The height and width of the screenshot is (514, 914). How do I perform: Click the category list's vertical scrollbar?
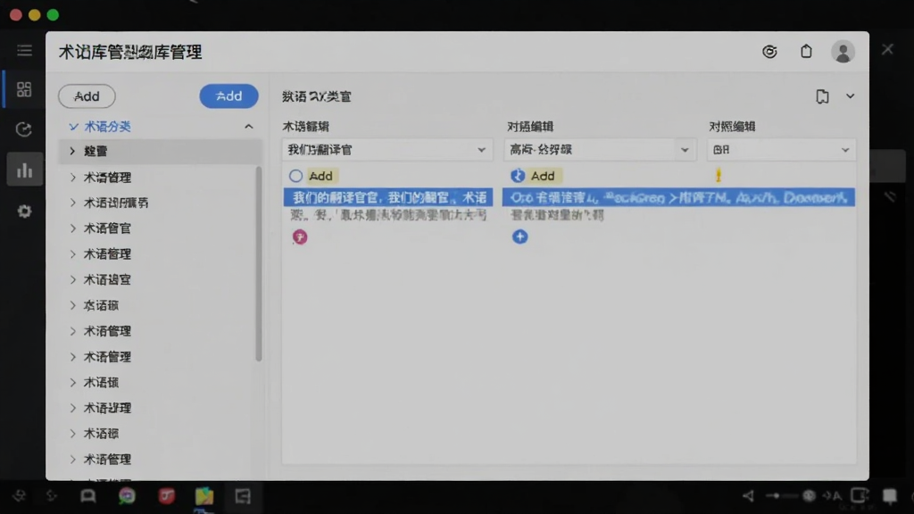pos(258,264)
